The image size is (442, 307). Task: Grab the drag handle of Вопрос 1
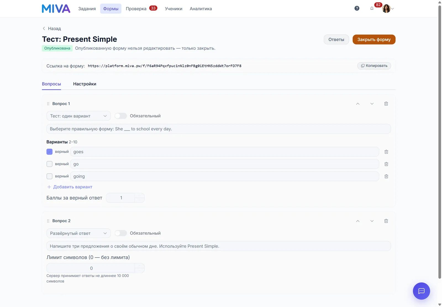tap(48, 104)
